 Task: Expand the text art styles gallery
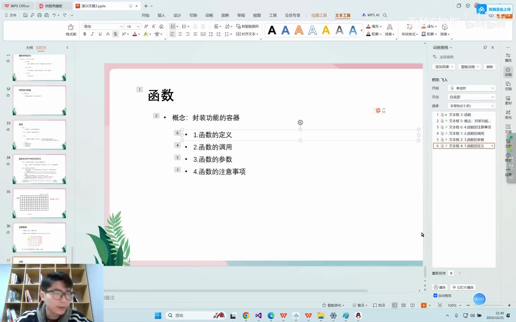pyautogui.click(x=361, y=30)
